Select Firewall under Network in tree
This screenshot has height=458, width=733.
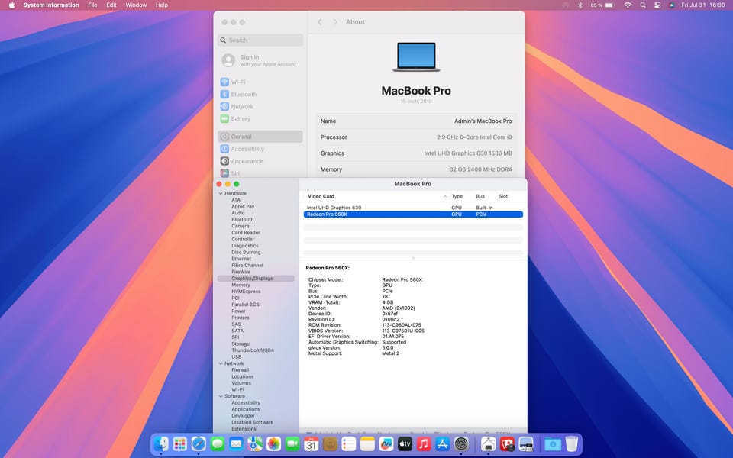click(241, 370)
